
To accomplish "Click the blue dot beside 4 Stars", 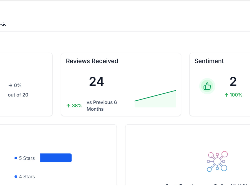I will [16, 177].
